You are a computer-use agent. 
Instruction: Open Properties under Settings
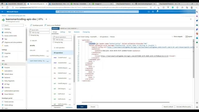7,53
